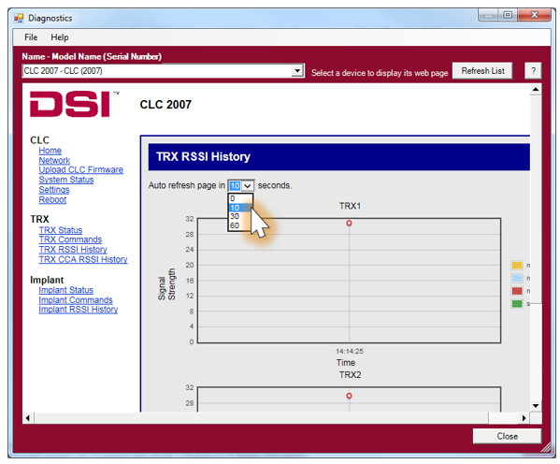The image size is (560, 464).
Task: Click the red legend swatch
Action: pos(517,291)
